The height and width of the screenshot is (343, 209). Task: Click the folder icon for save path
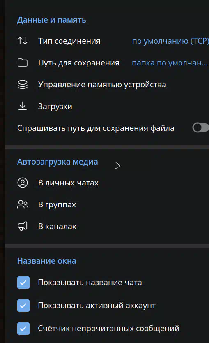(23, 63)
